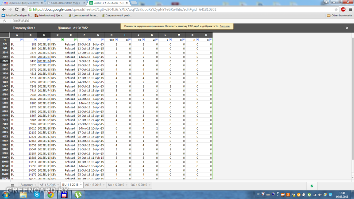Switch to the AS-1-5-2015 sheet tab
354x199 pixels.
[92, 185]
